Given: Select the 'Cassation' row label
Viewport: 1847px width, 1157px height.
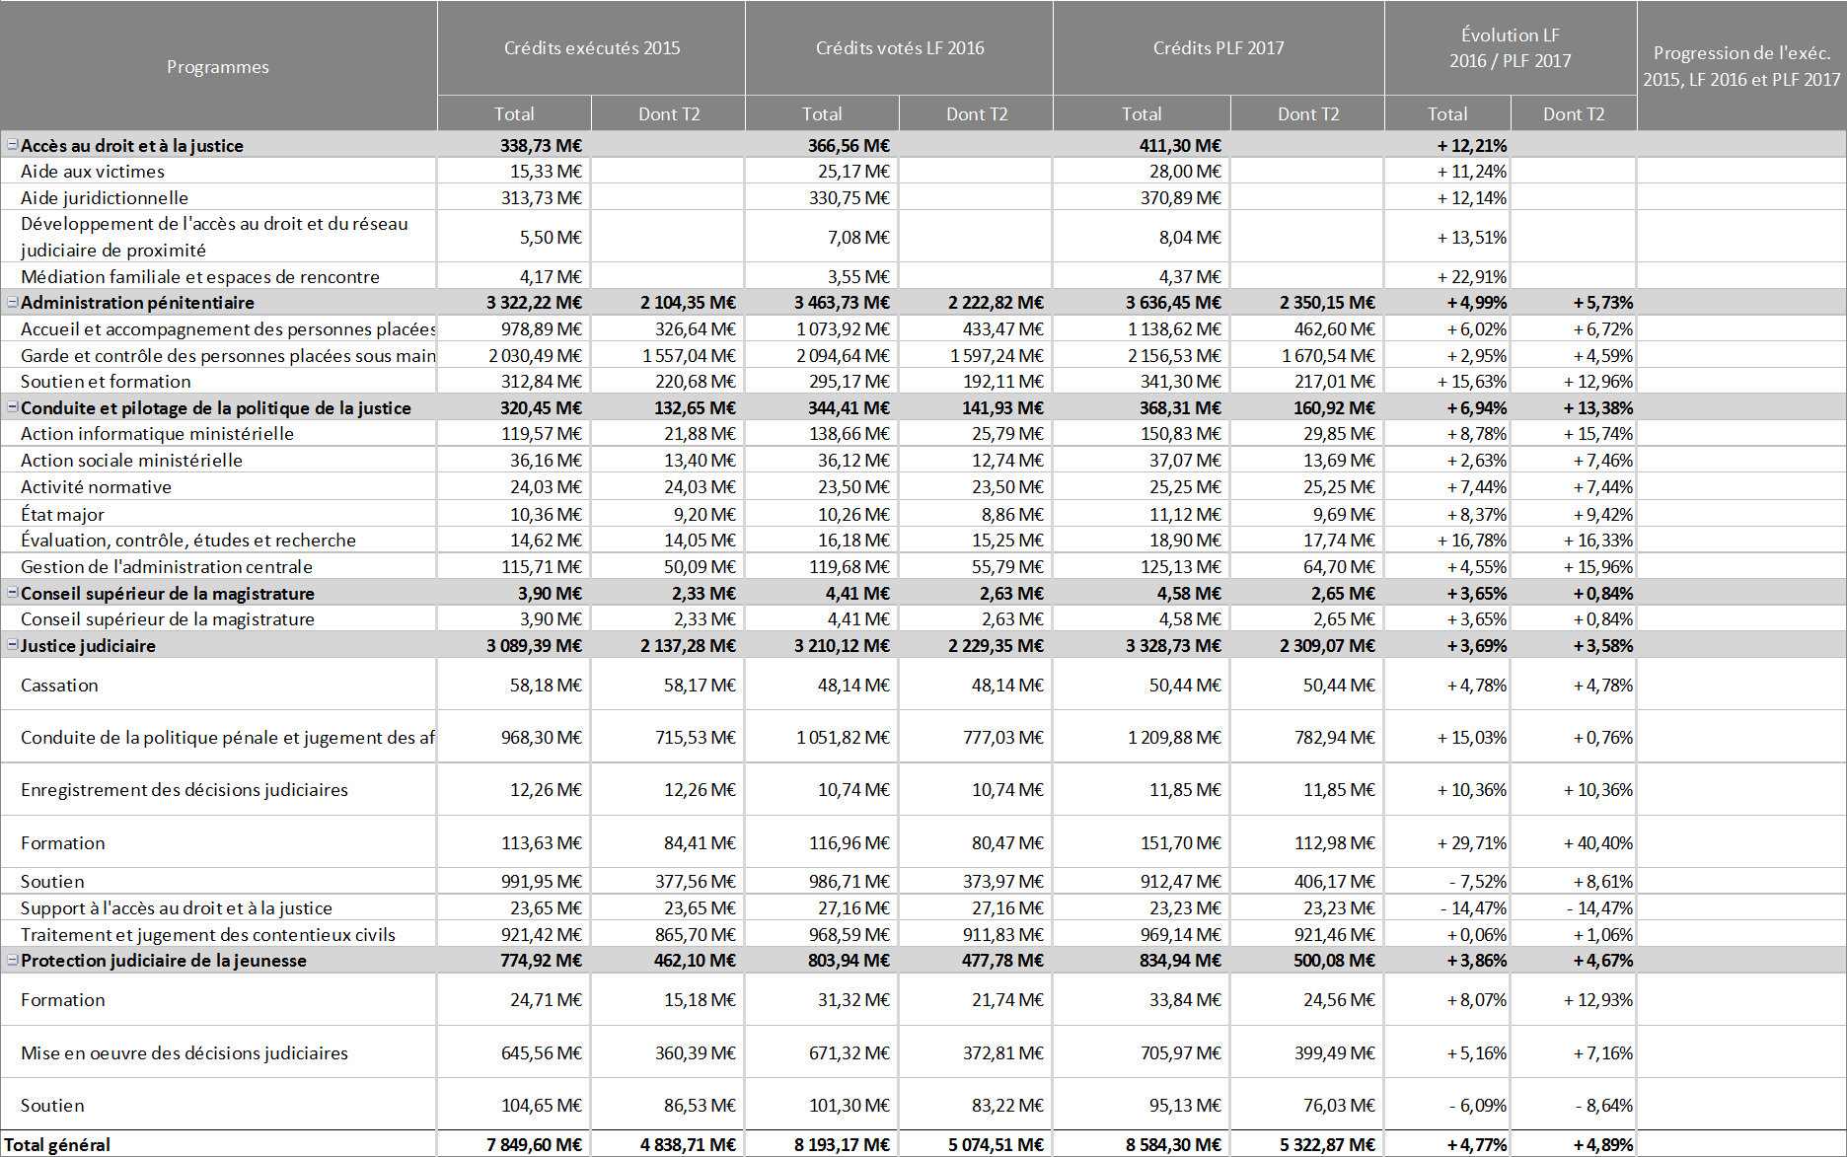Looking at the screenshot, I should pos(60,686).
